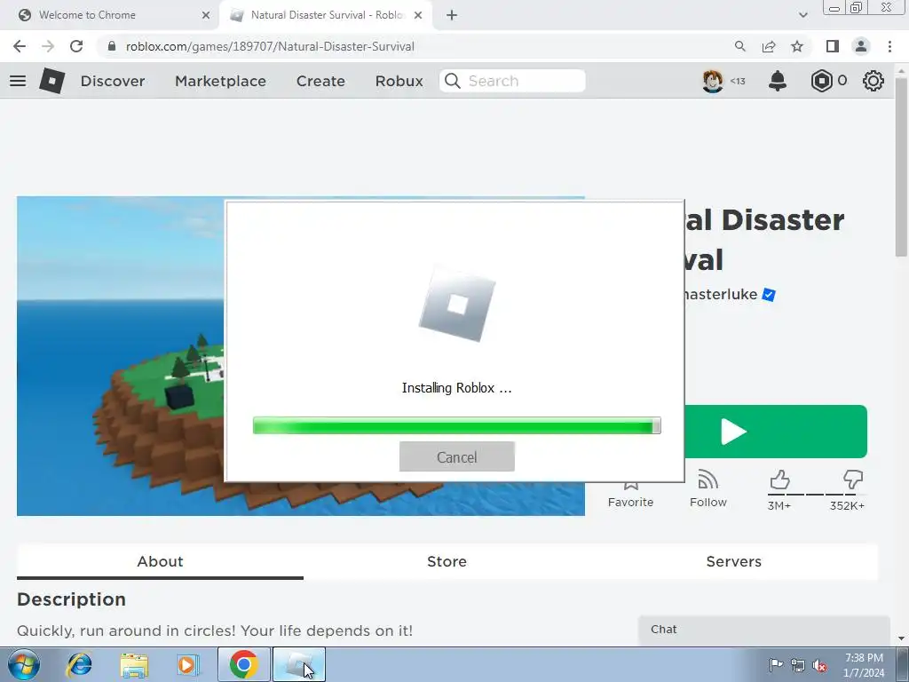
Task: View site information lock icon
Action: click(x=112, y=46)
